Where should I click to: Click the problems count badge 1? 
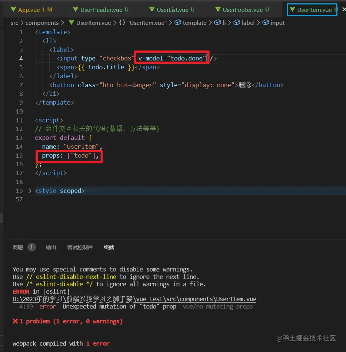32,247
